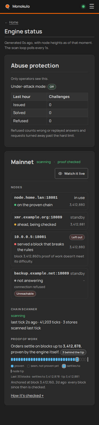Click the Watch it live button

pos(72,173)
